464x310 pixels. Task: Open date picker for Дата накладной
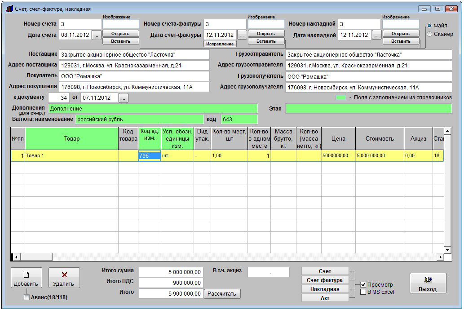[376, 35]
